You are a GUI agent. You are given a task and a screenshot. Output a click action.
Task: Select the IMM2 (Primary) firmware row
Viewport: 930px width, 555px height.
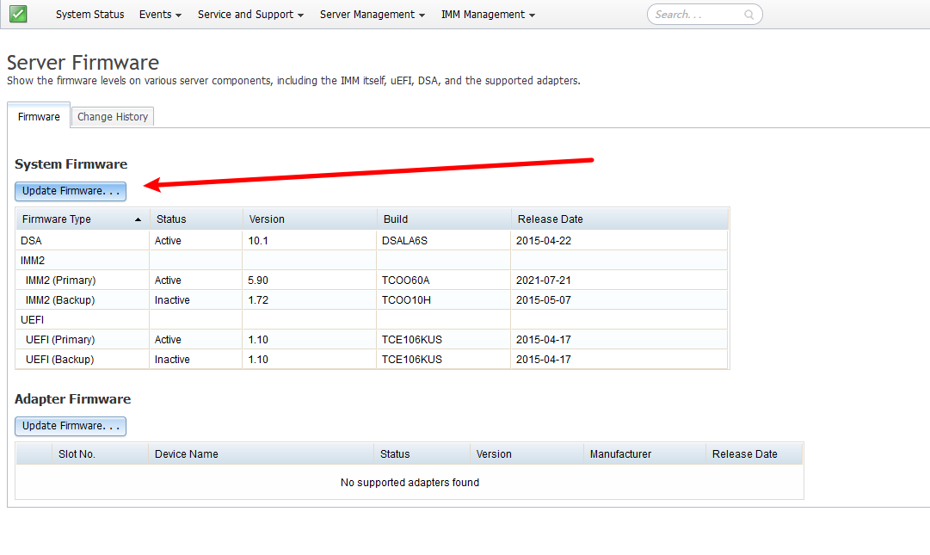tap(60, 281)
